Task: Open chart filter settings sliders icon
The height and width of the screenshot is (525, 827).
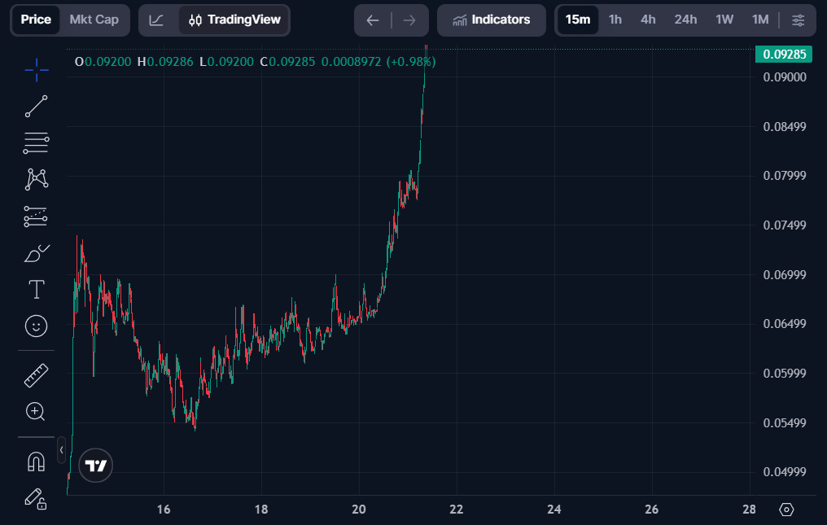Action: tap(798, 20)
